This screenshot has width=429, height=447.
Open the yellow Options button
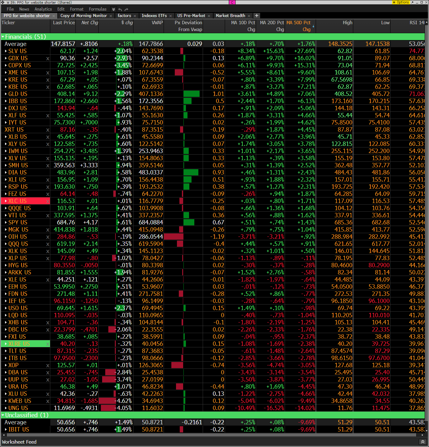point(401,2)
